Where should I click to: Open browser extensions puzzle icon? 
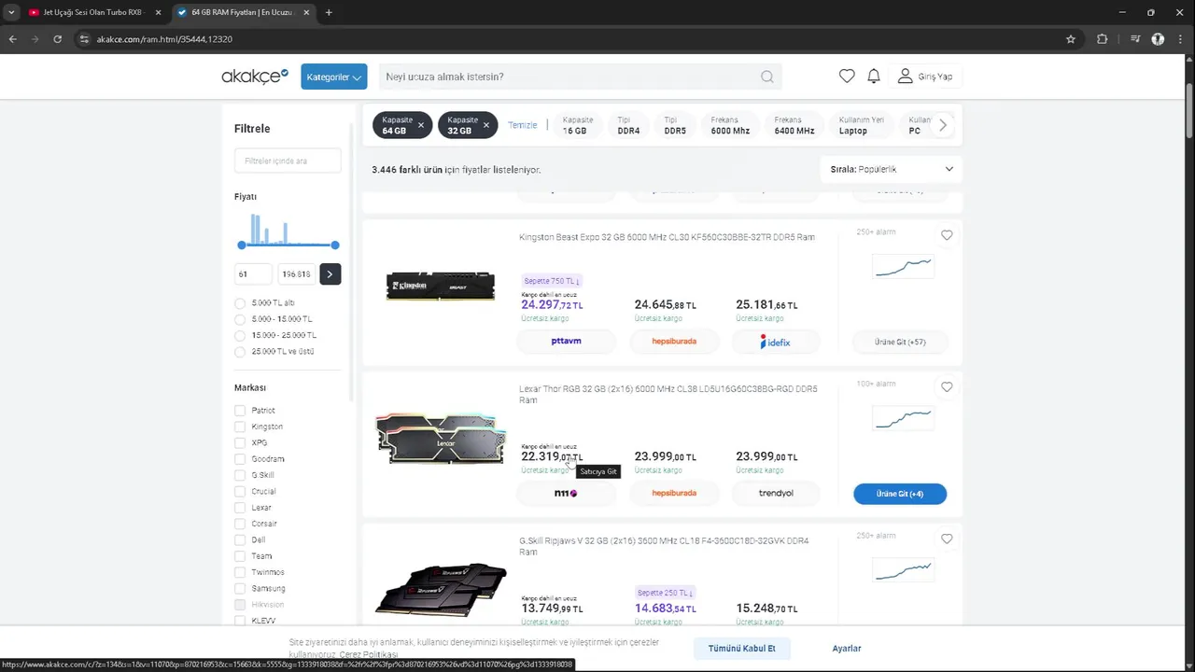[1103, 39]
